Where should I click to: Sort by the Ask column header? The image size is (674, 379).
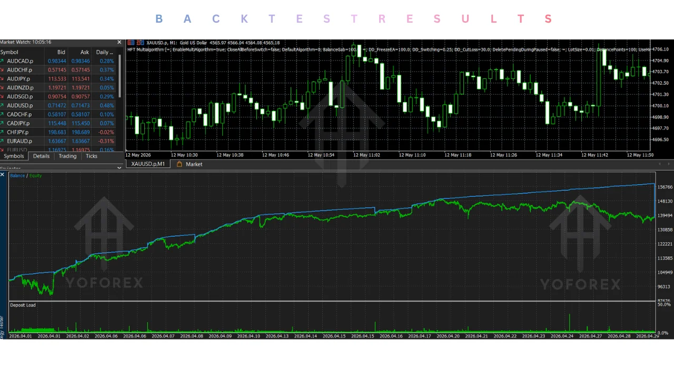[81, 52]
